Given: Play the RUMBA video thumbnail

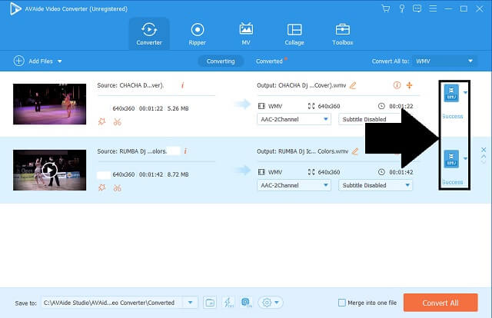Looking at the screenshot, I should click(49, 170).
